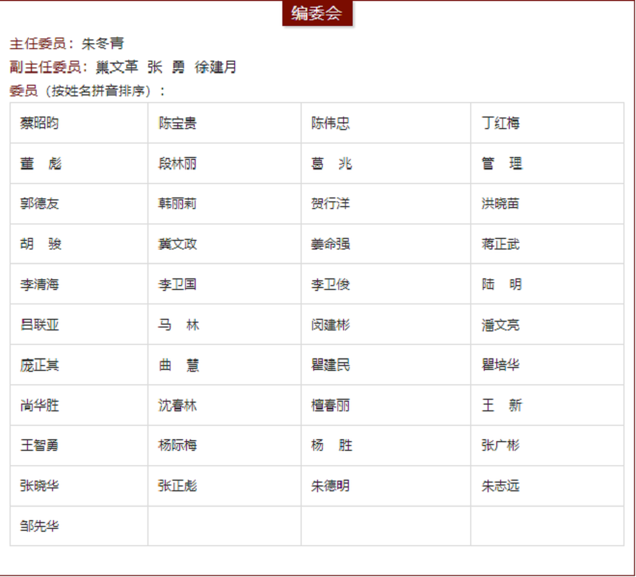Click the cell 沈春林
Viewport: 636px width, 577px height.
[225, 406]
